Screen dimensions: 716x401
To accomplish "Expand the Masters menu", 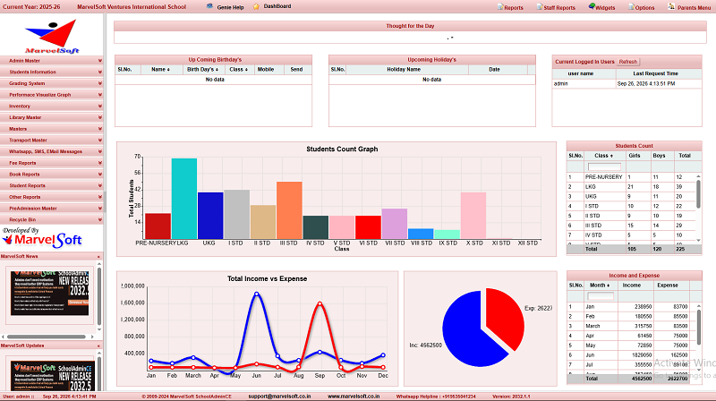I will coord(52,129).
